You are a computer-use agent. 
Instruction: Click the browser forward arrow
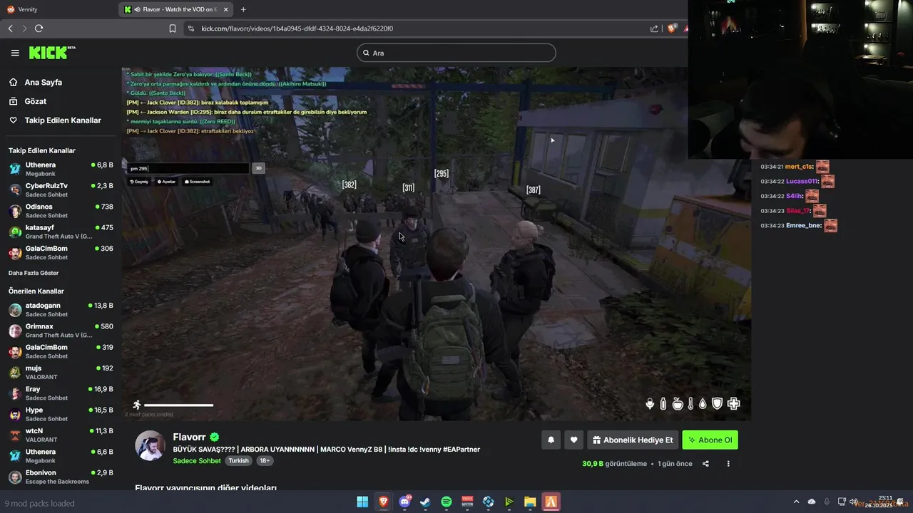coord(24,28)
